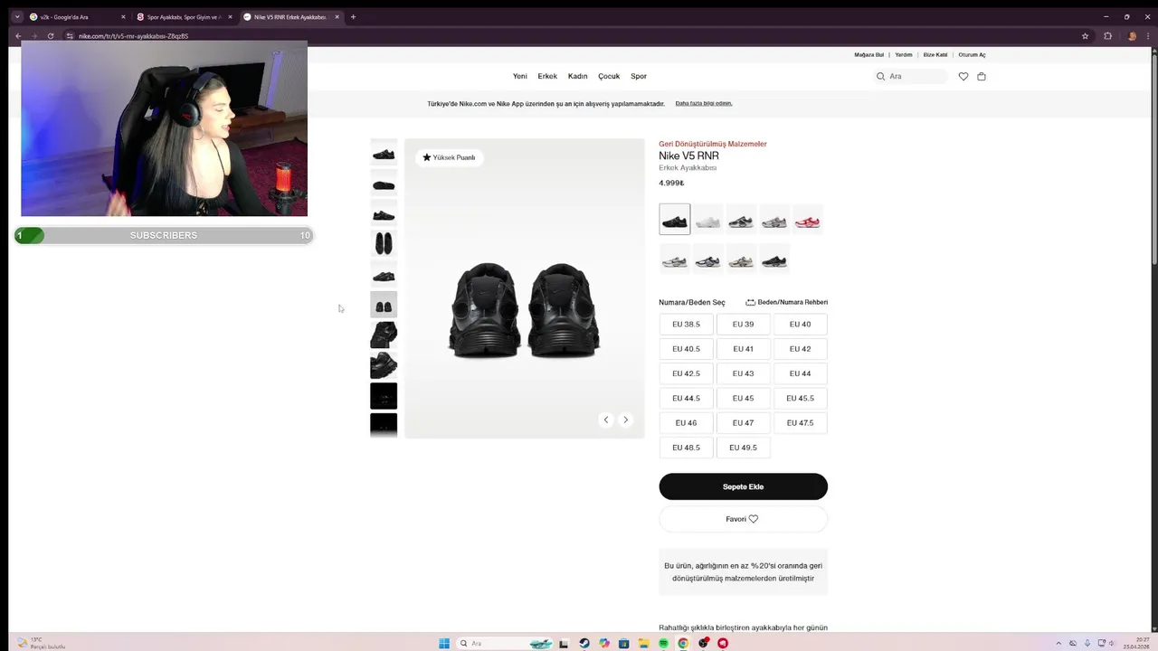
Task: Open the shopping bag icon
Action: (982, 77)
